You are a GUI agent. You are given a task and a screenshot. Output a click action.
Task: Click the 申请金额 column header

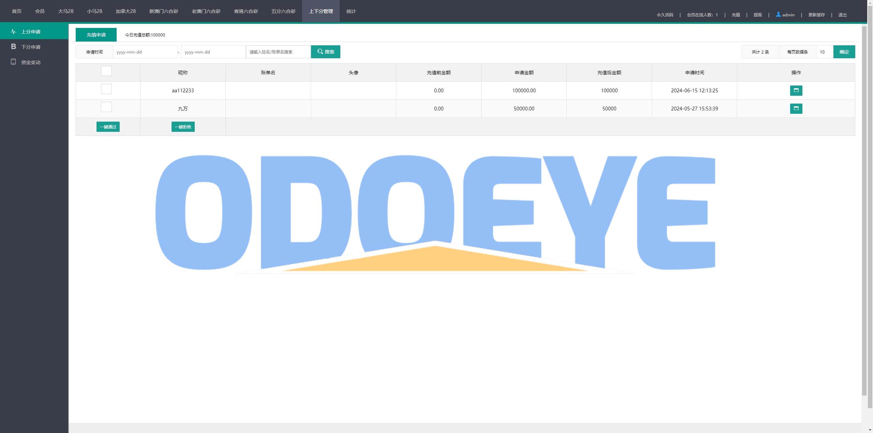pyautogui.click(x=524, y=73)
